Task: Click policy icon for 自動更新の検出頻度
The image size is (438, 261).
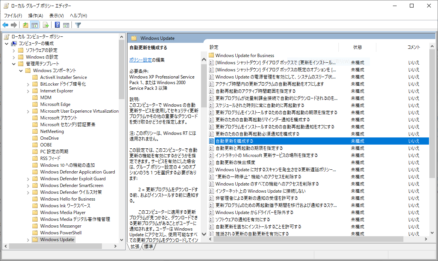Action: (x=211, y=163)
